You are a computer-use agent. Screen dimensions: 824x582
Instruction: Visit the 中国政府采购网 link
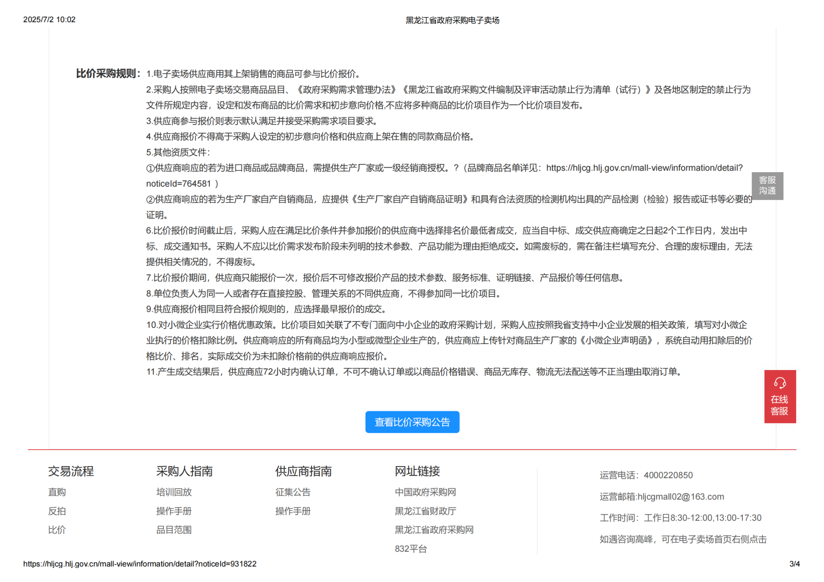[425, 492]
